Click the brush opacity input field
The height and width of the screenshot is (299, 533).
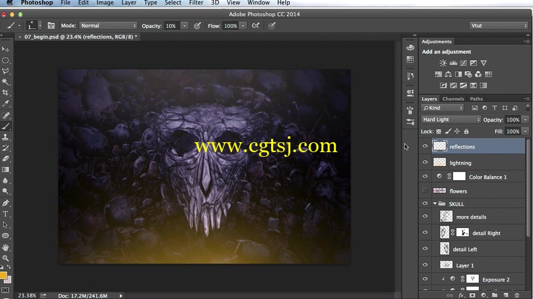[172, 25]
